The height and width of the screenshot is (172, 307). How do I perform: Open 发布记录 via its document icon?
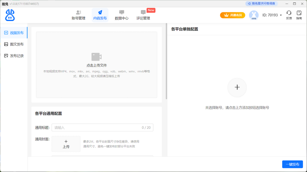tap(6, 55)
